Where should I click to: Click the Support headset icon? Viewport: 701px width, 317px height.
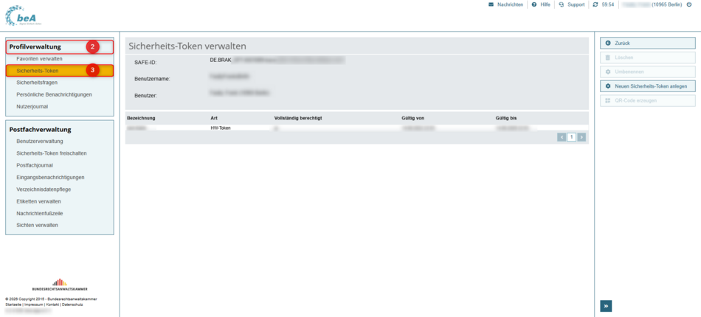coord(562,4)
